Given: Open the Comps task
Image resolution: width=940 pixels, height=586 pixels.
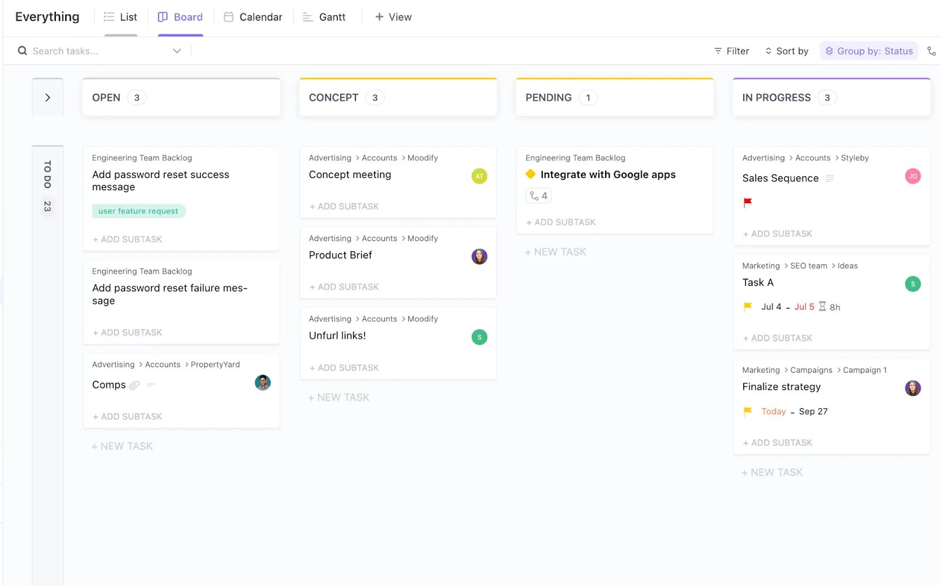Looking at the screenshot, I should pyautogui.click(x=109, y=385).
